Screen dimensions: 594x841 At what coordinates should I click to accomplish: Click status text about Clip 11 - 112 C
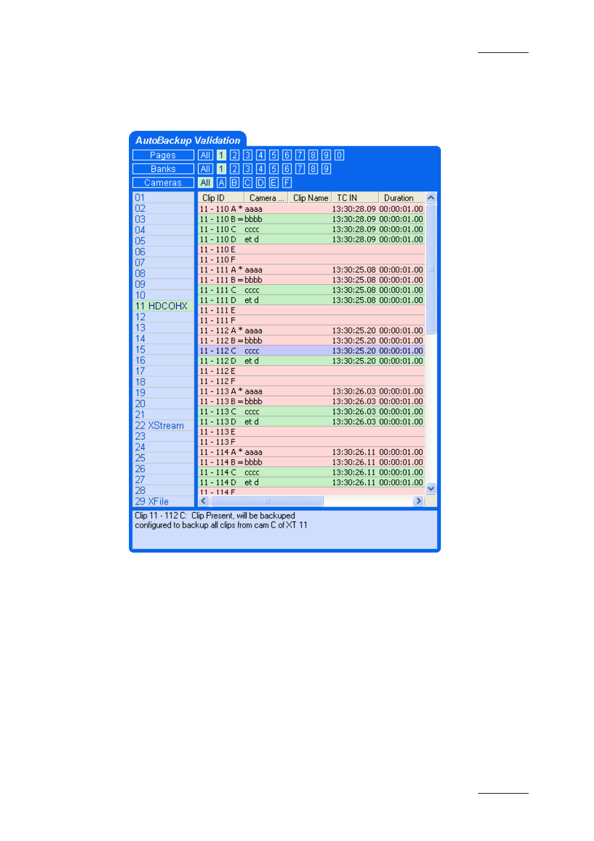215,516
